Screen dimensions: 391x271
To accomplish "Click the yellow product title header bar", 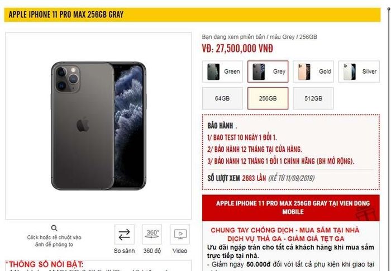I will point(192,15).
